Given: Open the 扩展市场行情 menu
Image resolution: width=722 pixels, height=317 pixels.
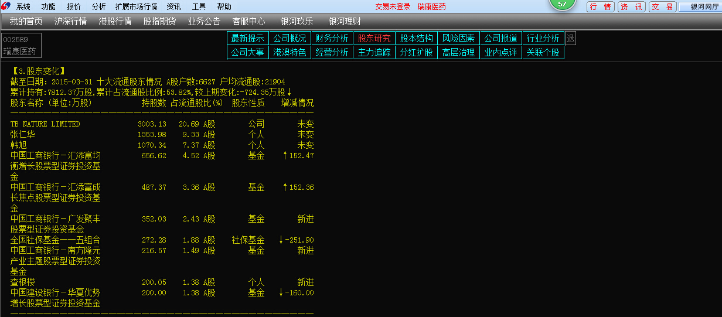Looking at the screenshot, I should pos(137,6).
